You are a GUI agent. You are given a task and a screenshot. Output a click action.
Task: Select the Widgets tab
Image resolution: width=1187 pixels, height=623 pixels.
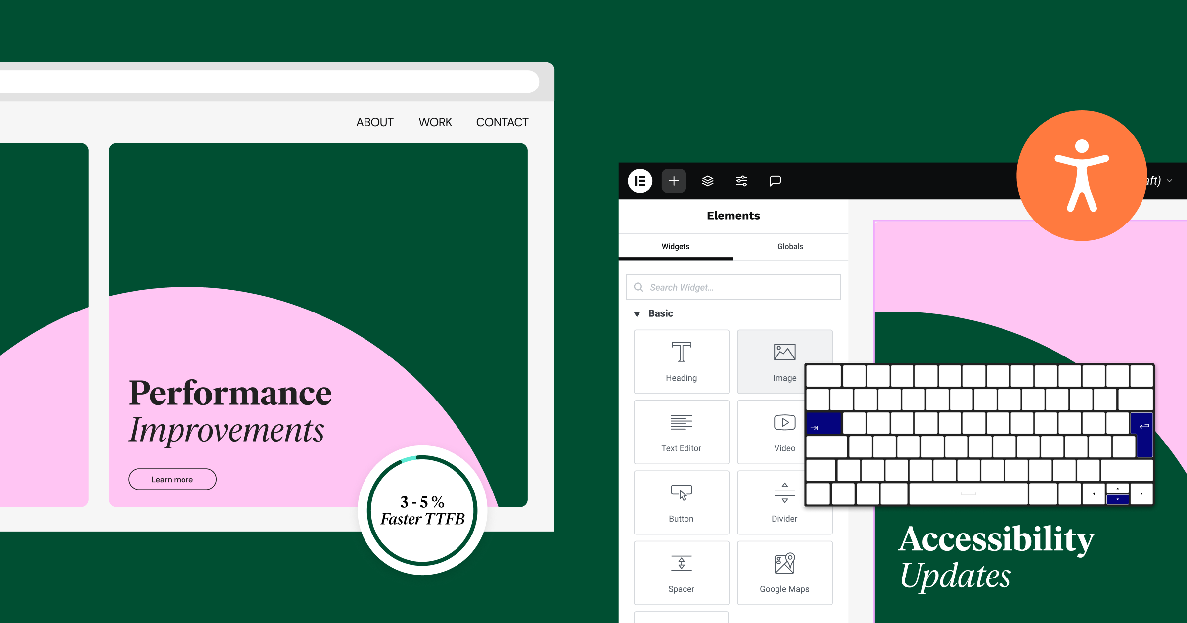676,246
